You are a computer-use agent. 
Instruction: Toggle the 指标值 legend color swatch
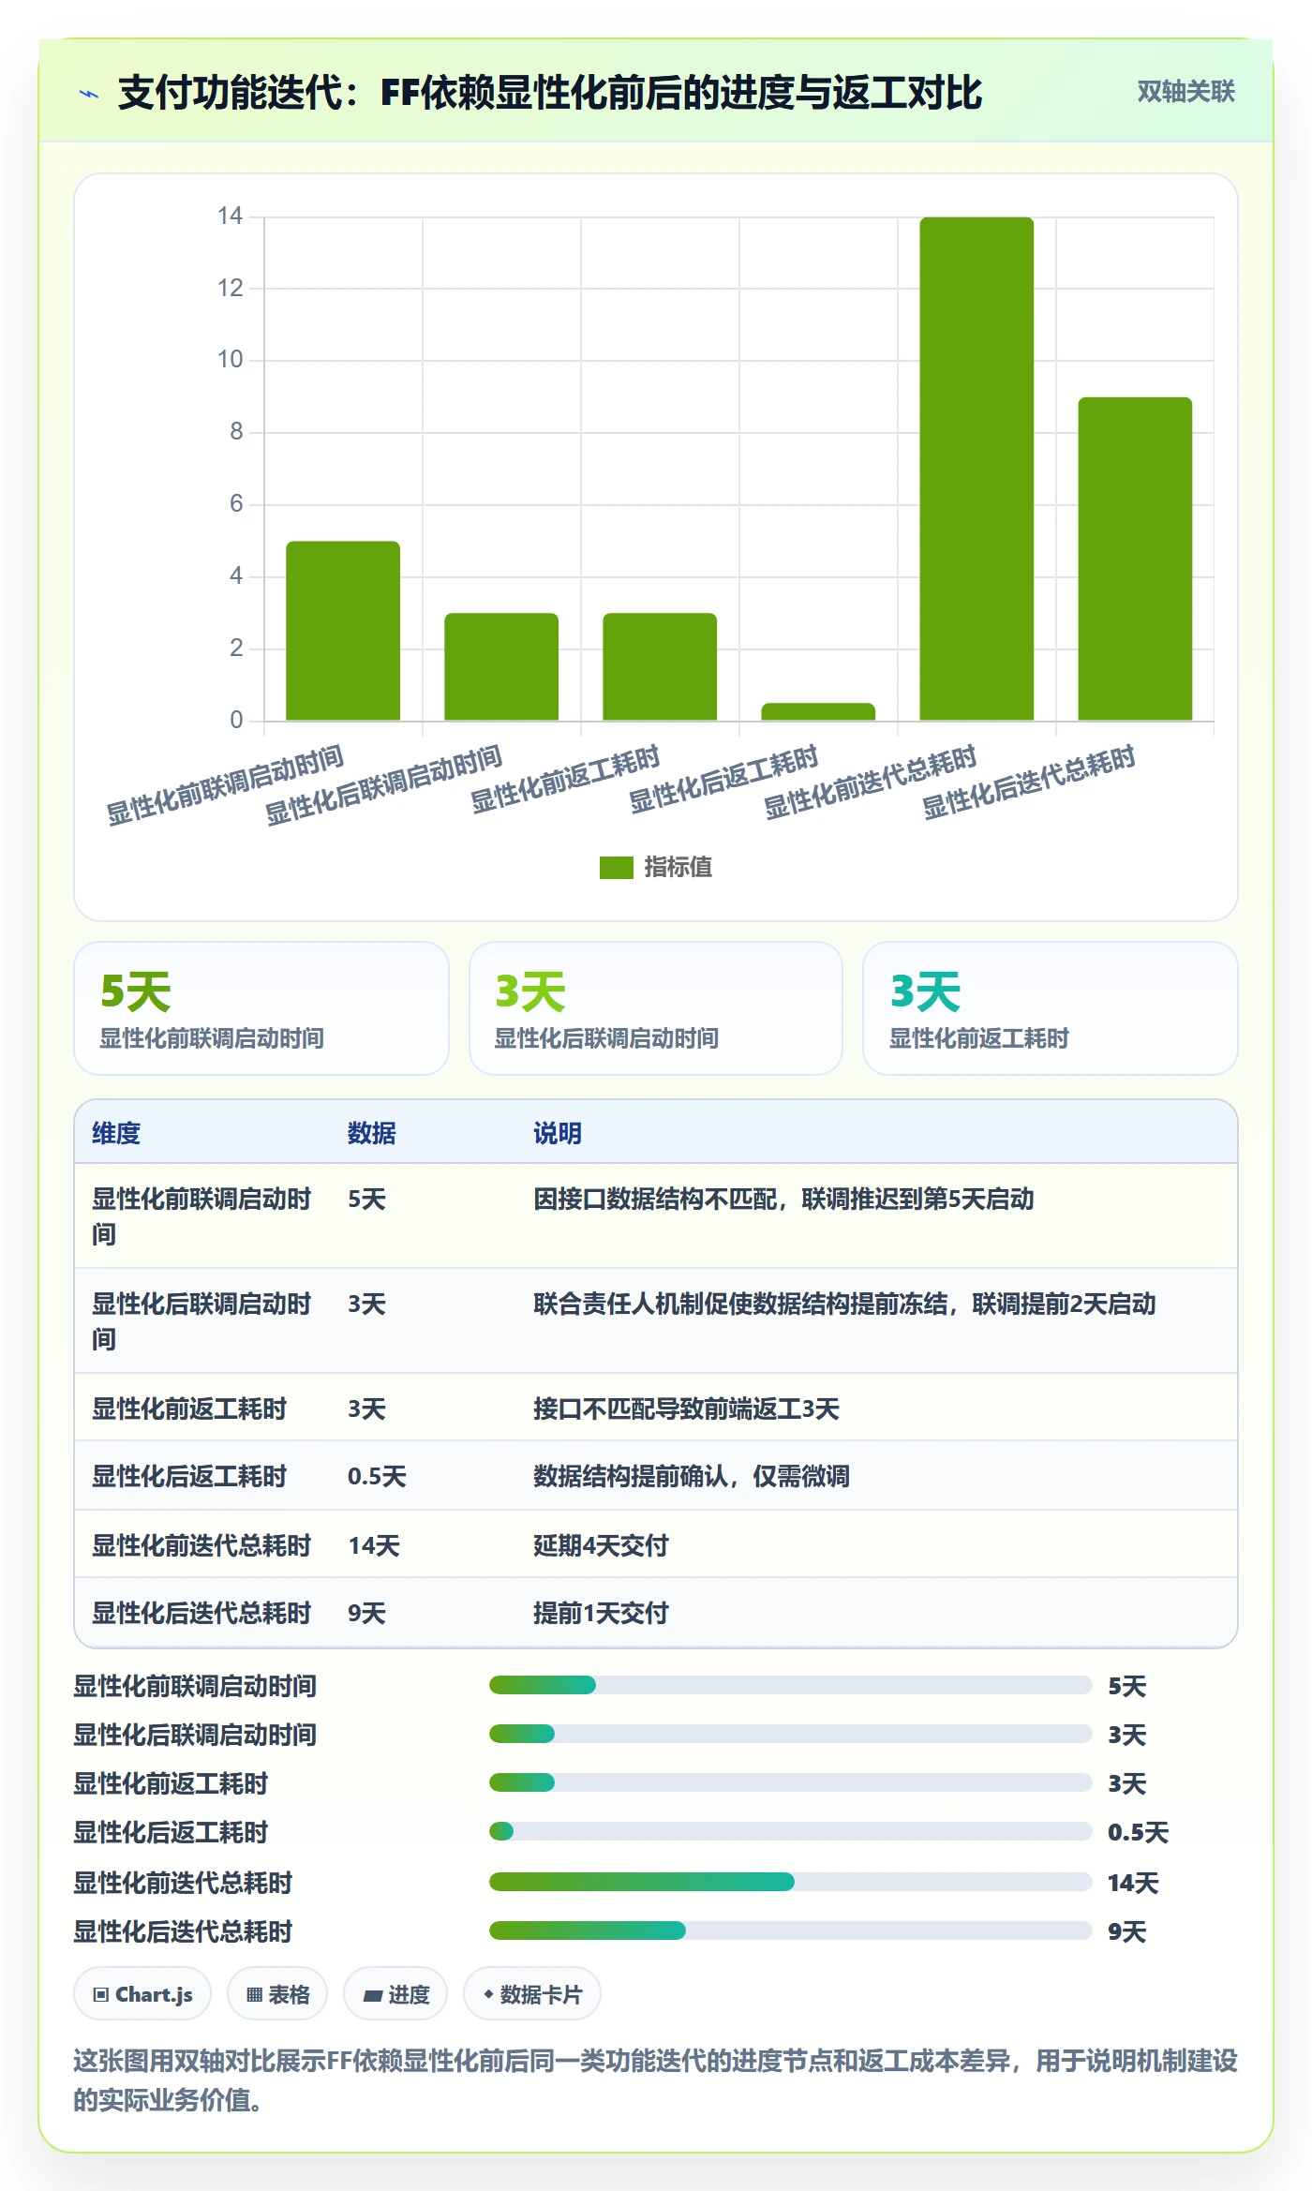tap(616, 868)
